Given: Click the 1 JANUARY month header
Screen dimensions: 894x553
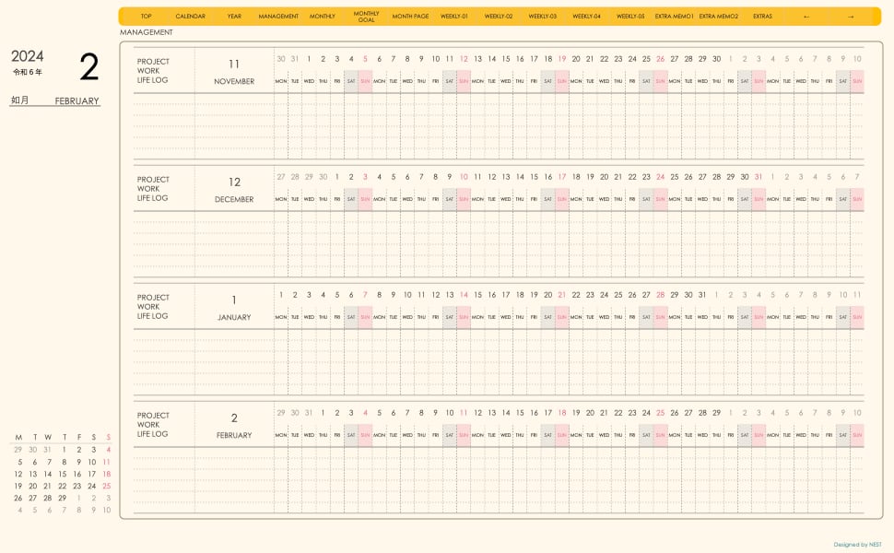Looking at the screenshot, I should (234, 307).
